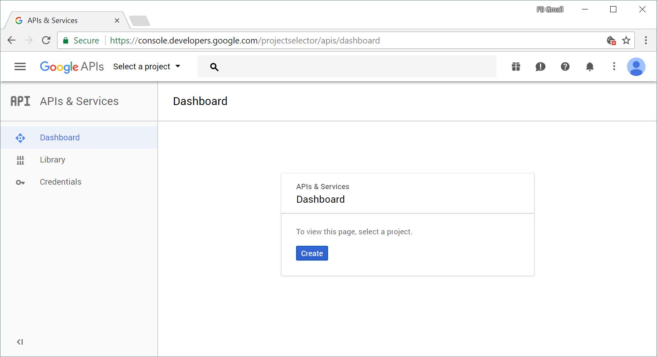Click the green Secure lock indicator
This screenshot has width=657, height=357.
(x=81, y=40)
